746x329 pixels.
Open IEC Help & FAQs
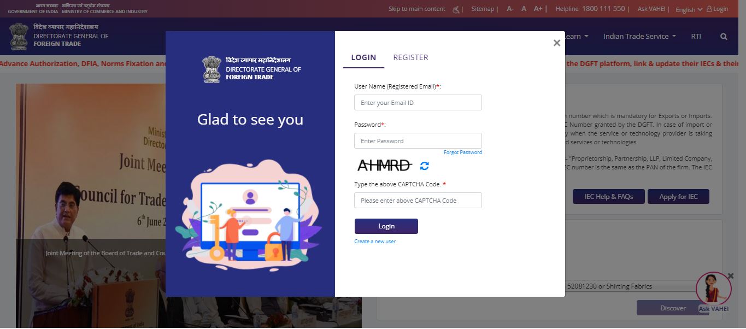[608, 196]
